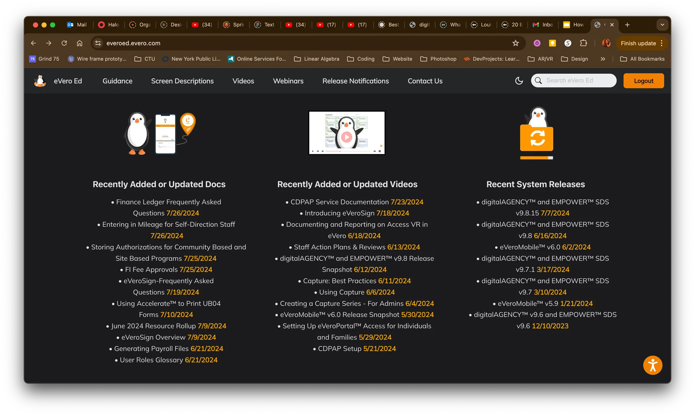Open the All Bookmarks folder
Viewport: 695px width, 415px height.
pos(642,59)
